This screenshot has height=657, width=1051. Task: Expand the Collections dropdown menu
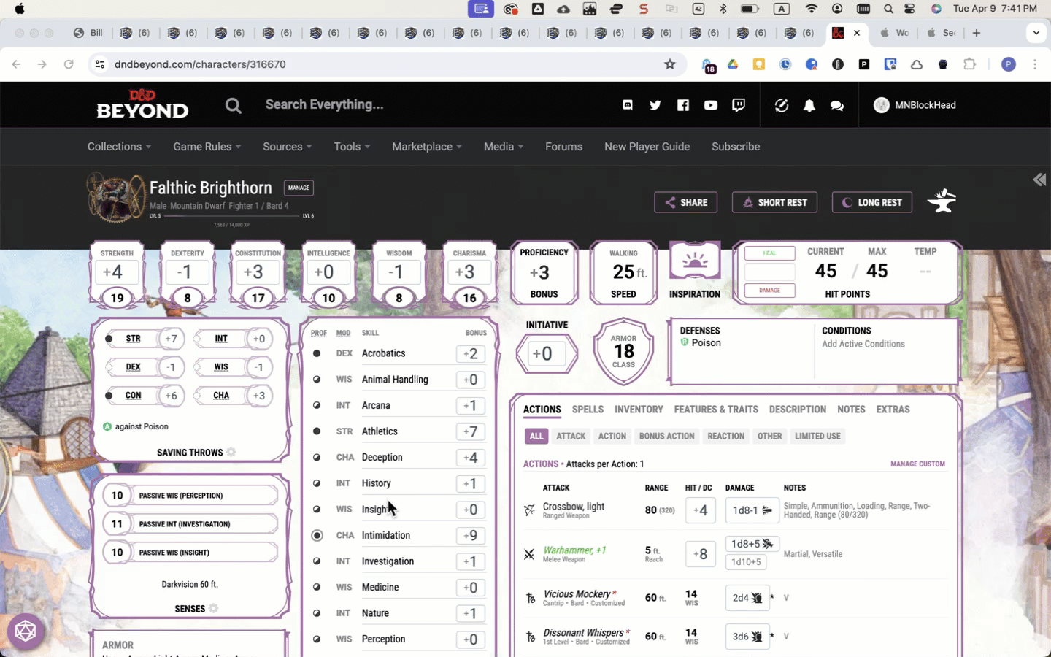pos(119,147)
